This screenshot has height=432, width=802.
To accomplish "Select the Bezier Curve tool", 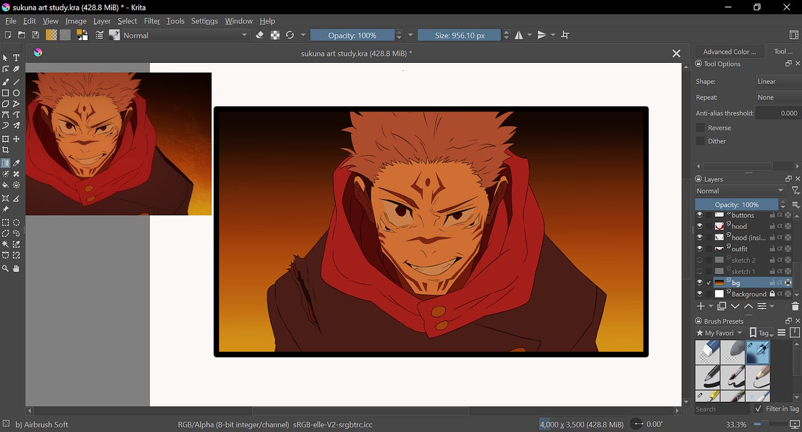I will pyautogui.click(x=6, y=115).
